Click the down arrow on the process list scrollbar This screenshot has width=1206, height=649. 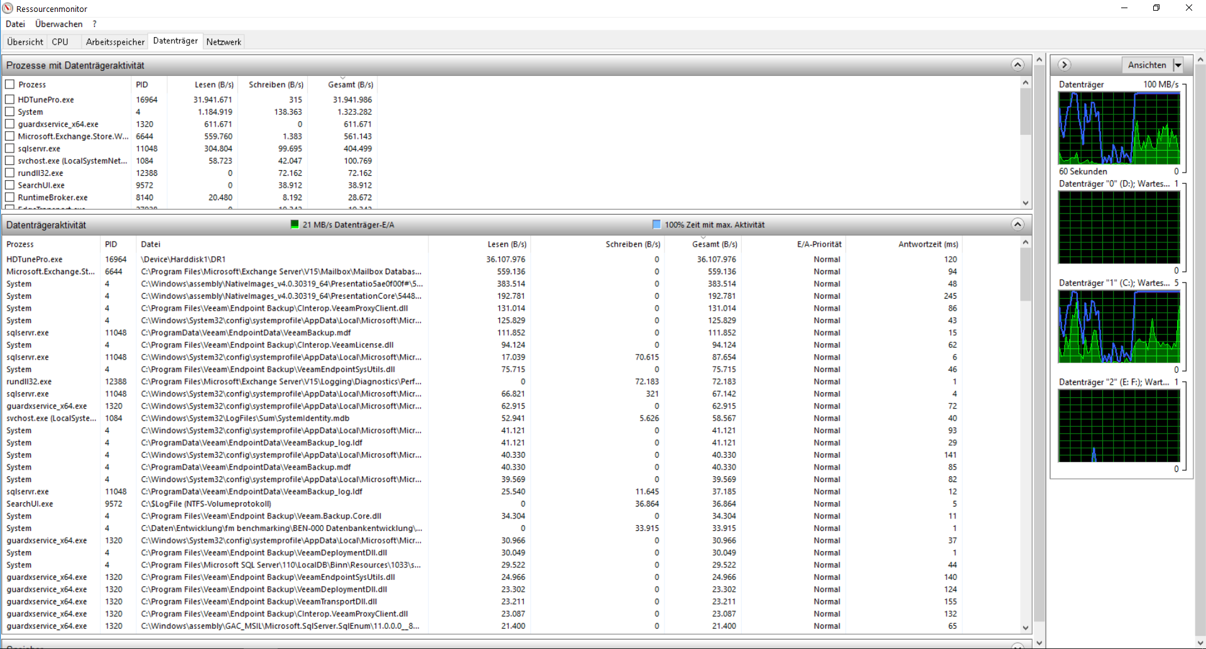point(1026,203)
